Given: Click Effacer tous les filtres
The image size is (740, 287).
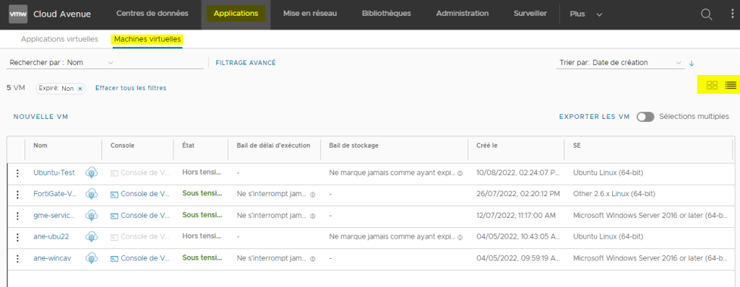Looking at the screenshot, I should coord(131,88).
